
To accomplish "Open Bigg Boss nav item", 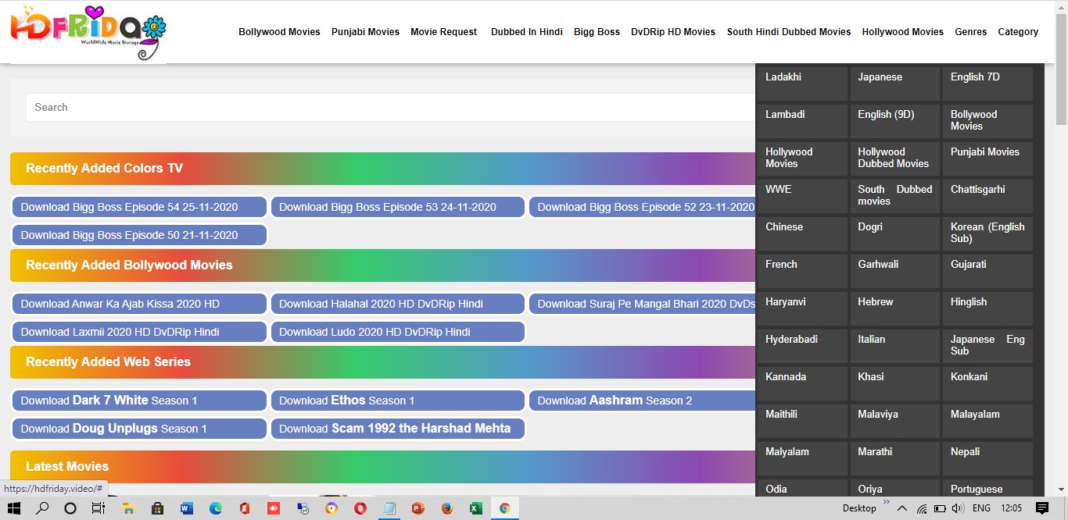I will pyautogui.click(x=597, y=32).
